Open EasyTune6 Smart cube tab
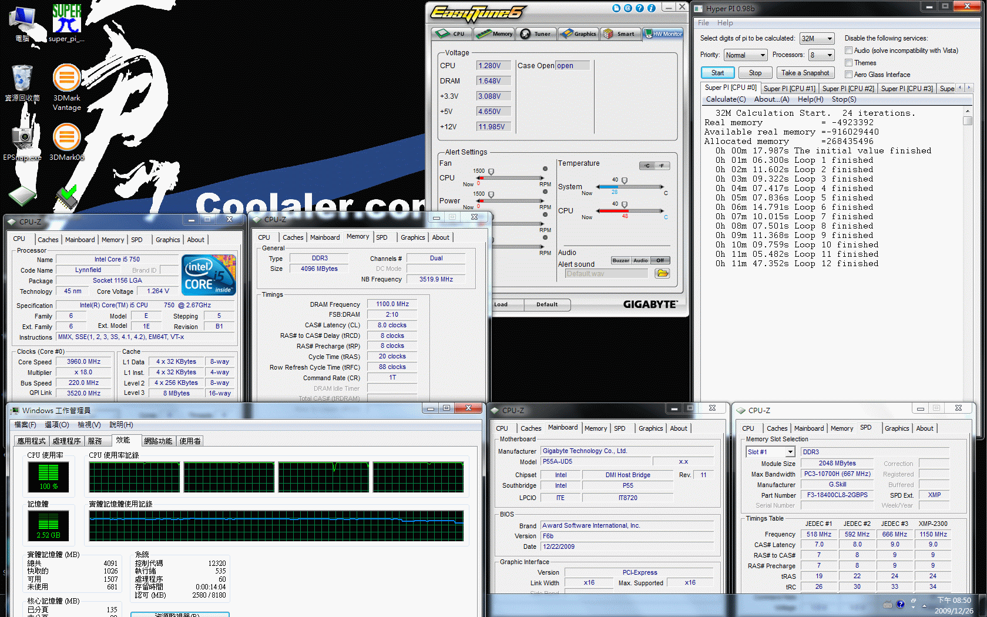 pos(620,33)
